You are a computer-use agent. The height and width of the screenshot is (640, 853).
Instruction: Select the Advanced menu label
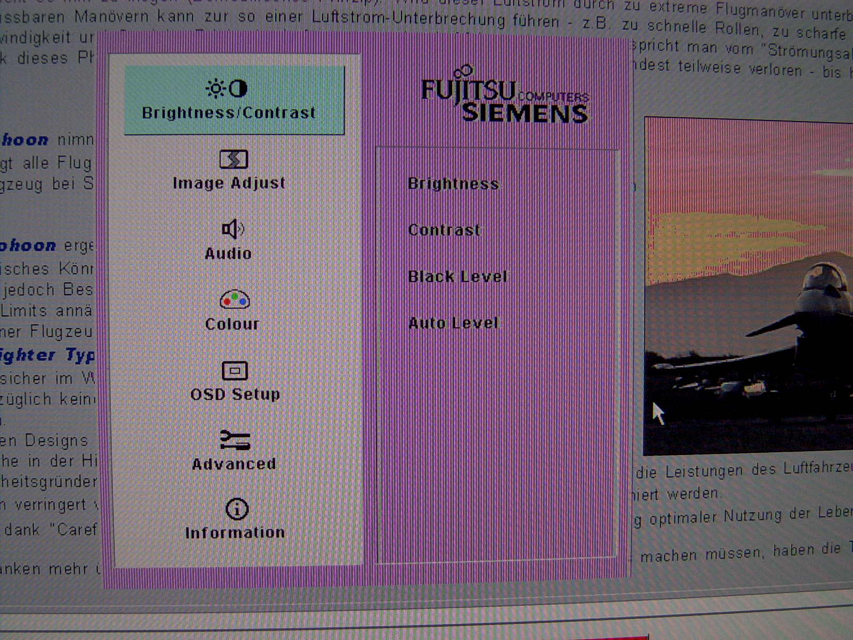[234, 464]
